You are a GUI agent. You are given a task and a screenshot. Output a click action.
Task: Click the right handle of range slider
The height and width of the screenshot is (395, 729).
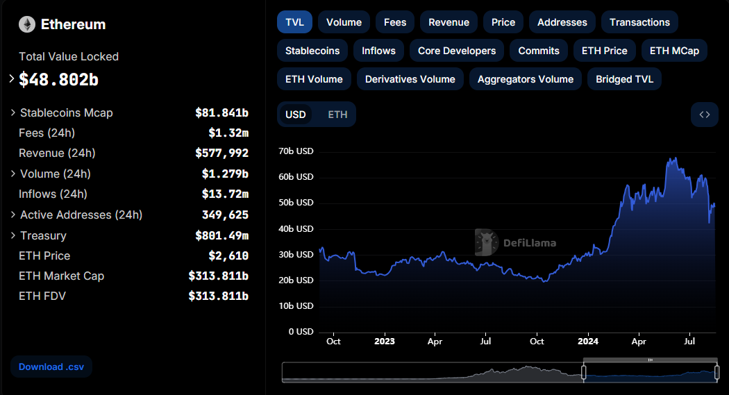(717, 372)
